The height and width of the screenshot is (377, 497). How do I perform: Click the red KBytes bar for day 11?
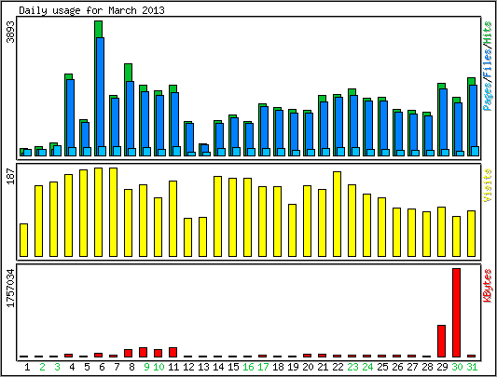tap(173, 352)
